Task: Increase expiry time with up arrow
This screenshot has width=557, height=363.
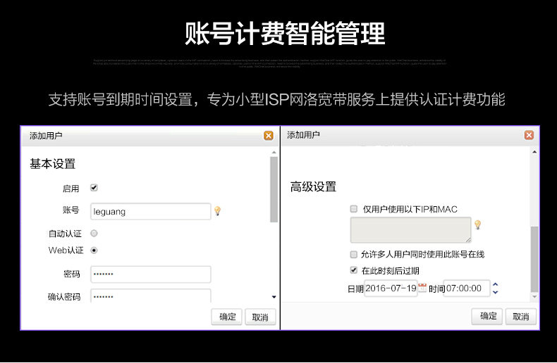Action: click(495, 285)
